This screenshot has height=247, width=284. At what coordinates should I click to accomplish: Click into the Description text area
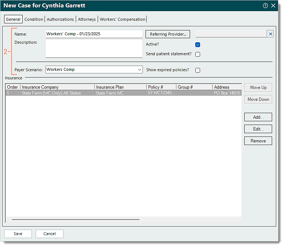tap(94, 49)
